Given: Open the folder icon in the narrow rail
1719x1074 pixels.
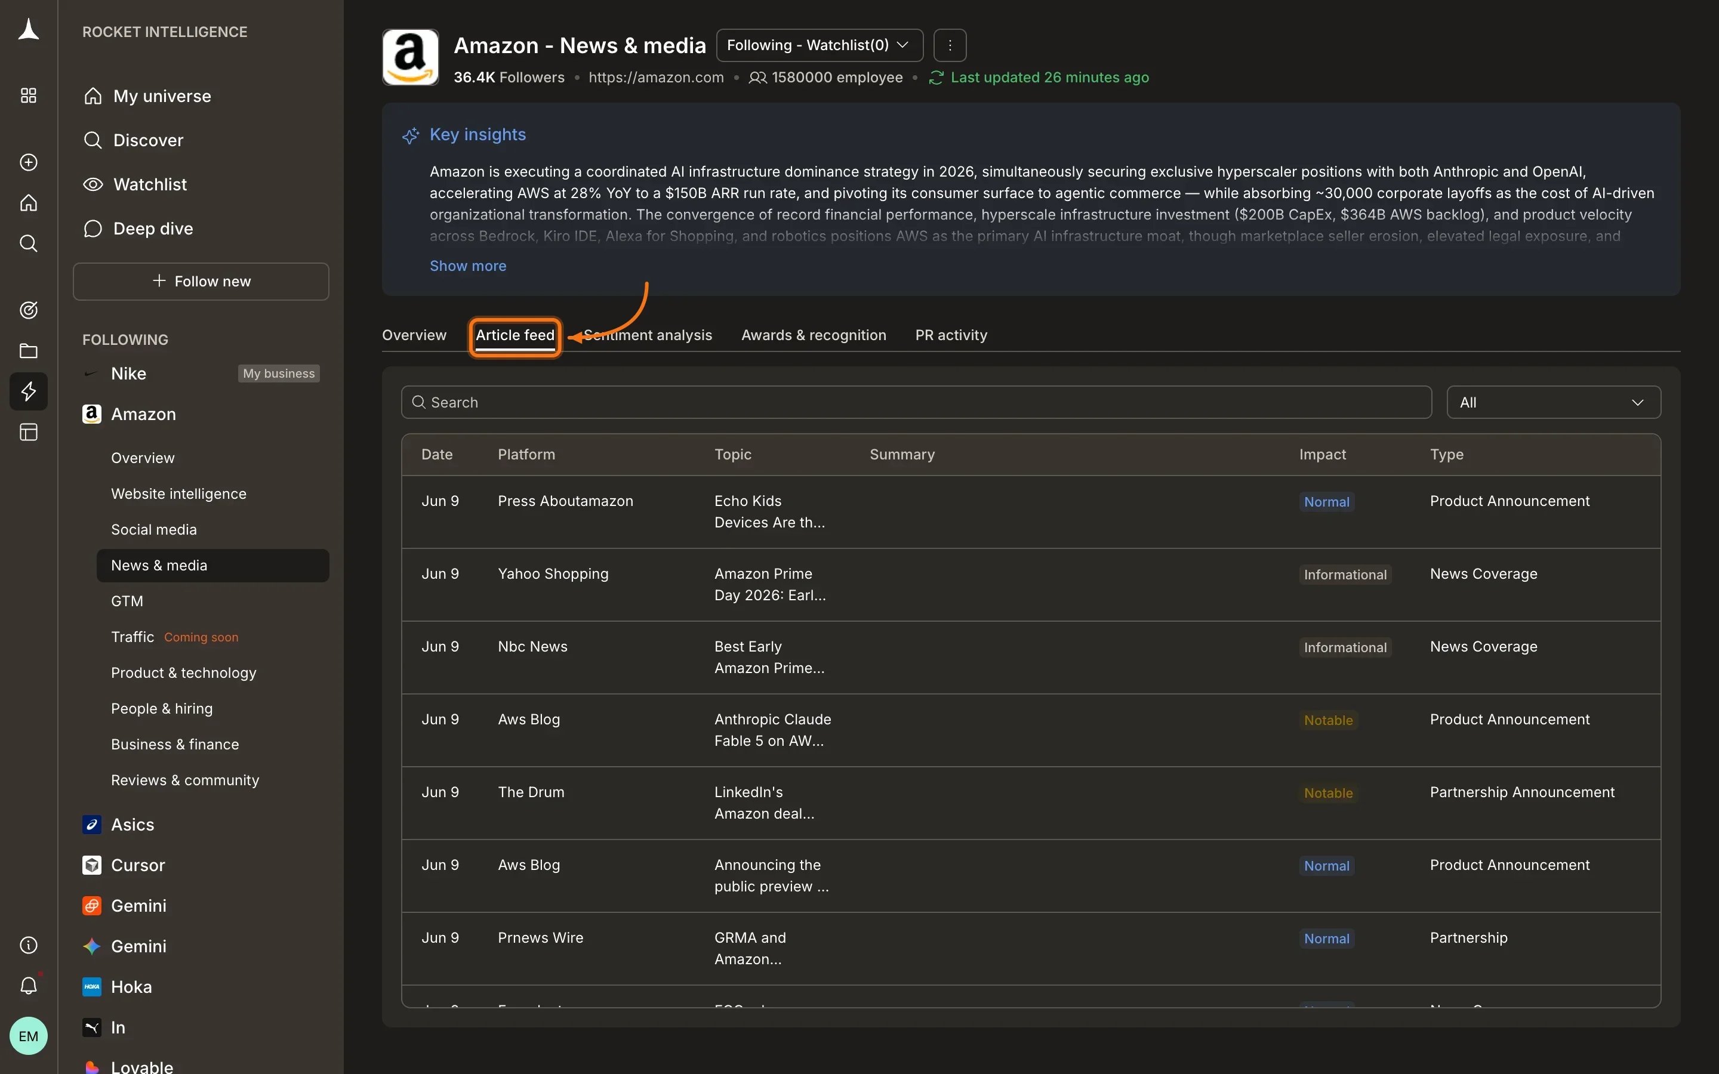Looking at the screenshot, I should (29, 351).
